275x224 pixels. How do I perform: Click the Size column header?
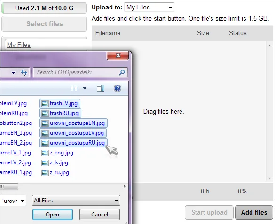[x=203, y=33]
